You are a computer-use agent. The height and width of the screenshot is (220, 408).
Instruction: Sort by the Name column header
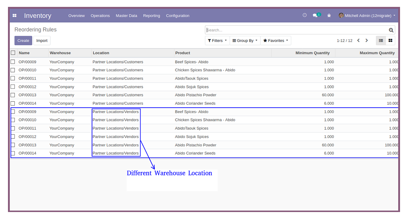24,53
